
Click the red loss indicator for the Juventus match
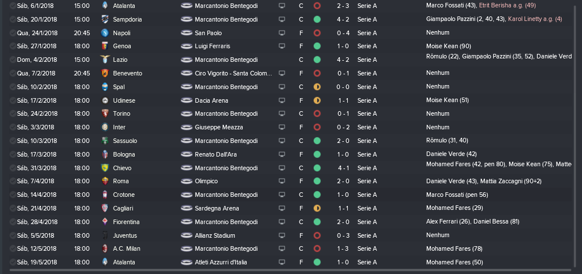[x=317, y=235]
